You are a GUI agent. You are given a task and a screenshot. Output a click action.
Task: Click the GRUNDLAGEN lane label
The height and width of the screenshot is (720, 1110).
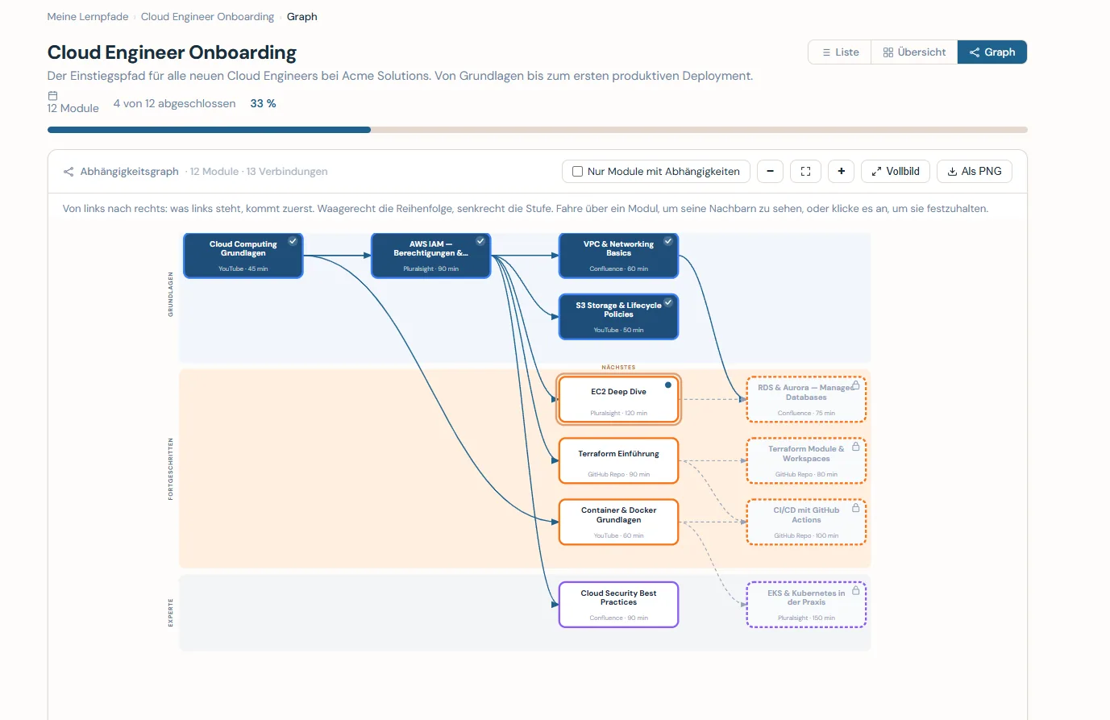click(x=170, y=294)
